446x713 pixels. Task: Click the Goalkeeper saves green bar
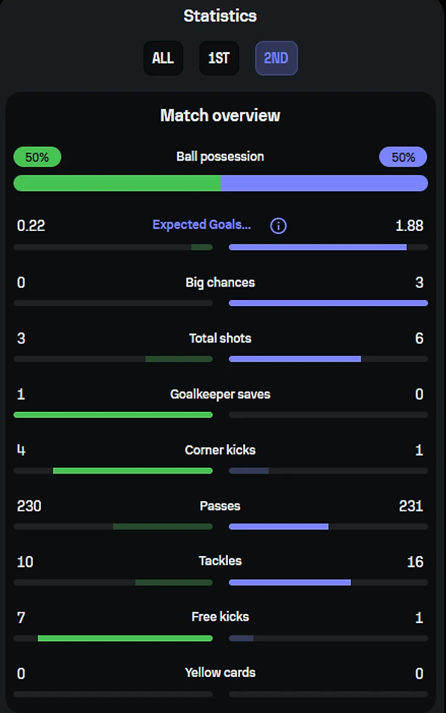point(113,415)
